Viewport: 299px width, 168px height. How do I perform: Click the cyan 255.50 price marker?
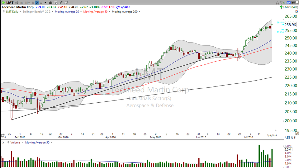[280, 32]
